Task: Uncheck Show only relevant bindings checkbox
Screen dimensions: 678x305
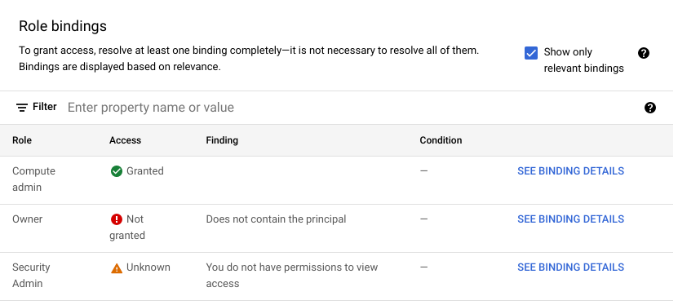Action: 531,53
